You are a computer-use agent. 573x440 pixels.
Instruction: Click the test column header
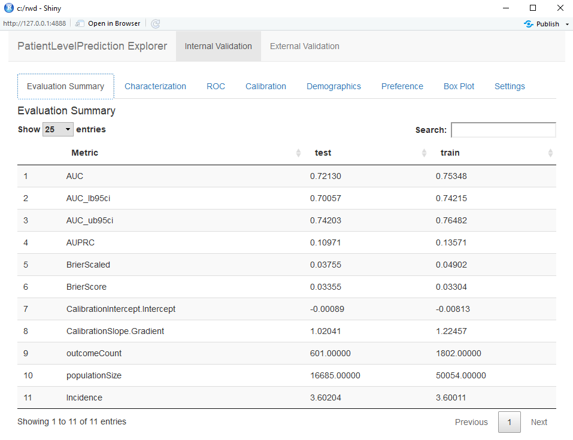(x=323, y=153)
